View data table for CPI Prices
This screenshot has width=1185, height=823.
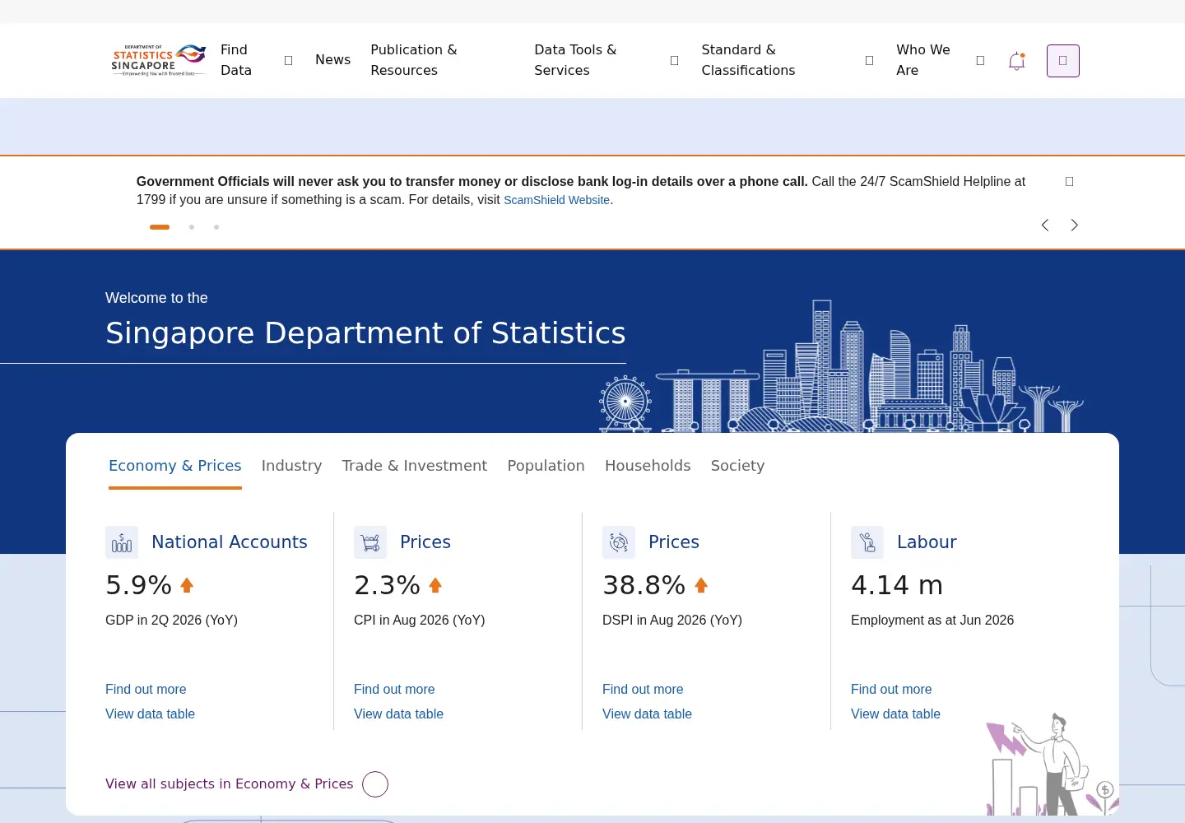point(398,714)
